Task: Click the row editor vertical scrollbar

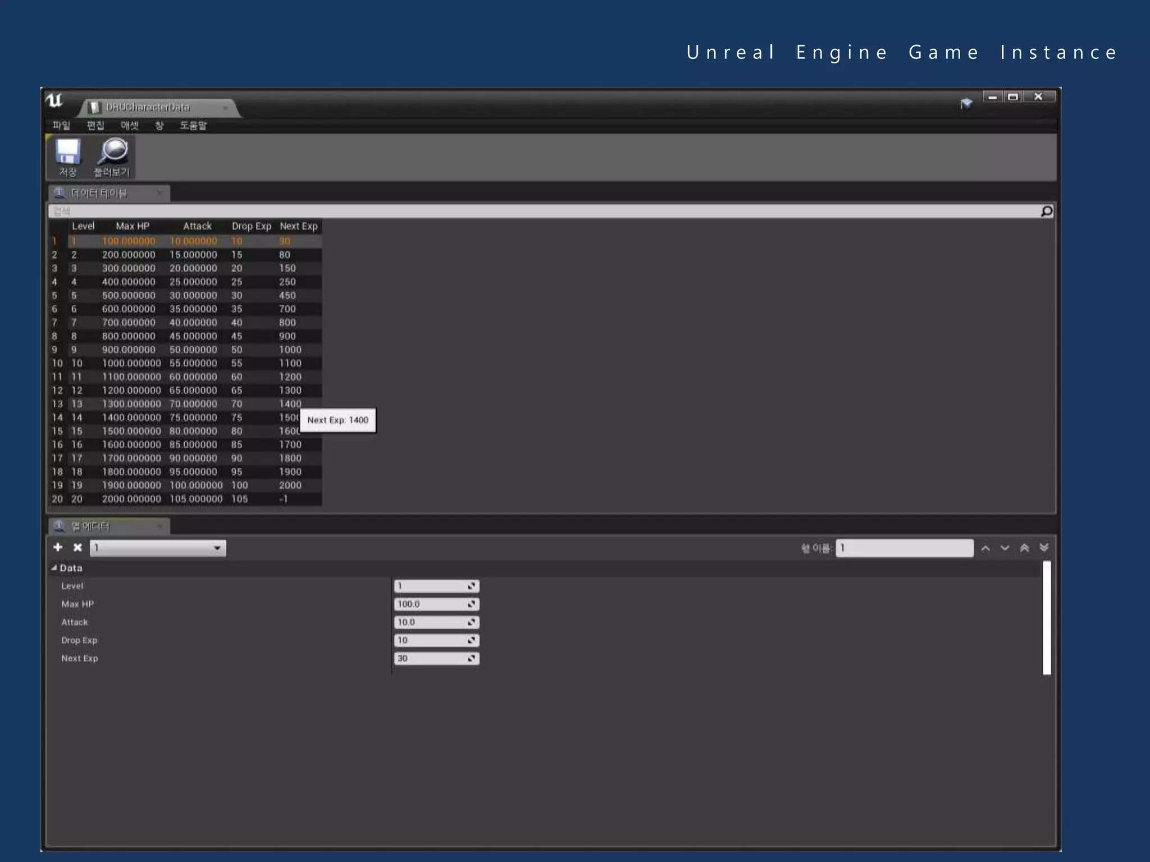Action: (x=1047, y=617)
